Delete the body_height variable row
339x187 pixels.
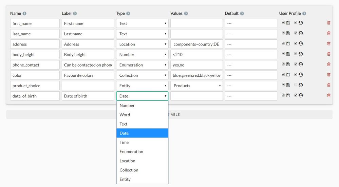click(x=328, y=54)
